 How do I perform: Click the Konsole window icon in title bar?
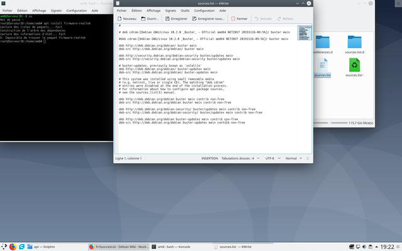tap(3, 3)
